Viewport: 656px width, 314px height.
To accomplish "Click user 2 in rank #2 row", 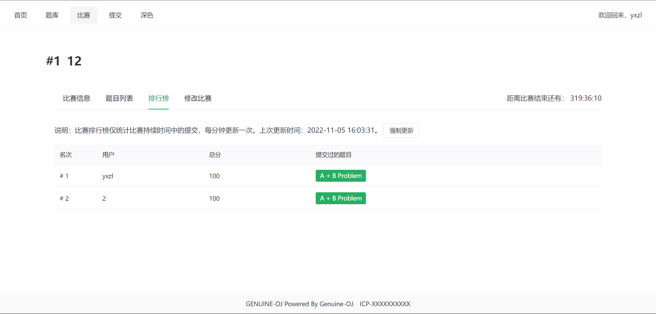I will click(x=104, y=199).
